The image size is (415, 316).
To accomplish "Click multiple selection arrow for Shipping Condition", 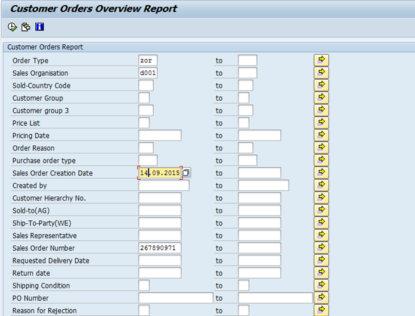I will point(321,285).
